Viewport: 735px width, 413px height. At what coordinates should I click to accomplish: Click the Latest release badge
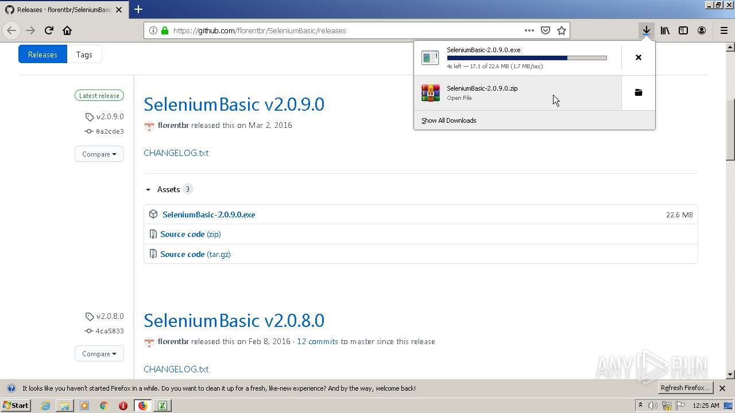[99, 96]
